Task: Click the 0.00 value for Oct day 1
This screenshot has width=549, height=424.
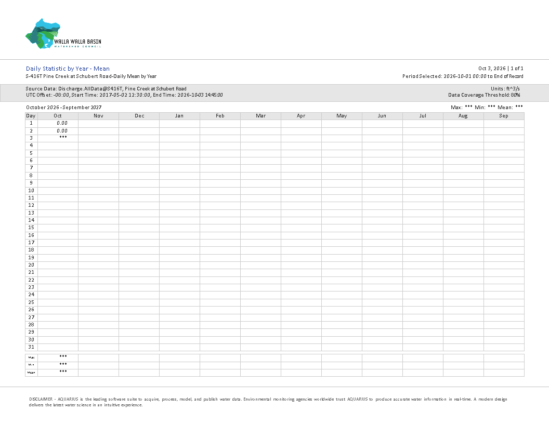Action: 62,123
